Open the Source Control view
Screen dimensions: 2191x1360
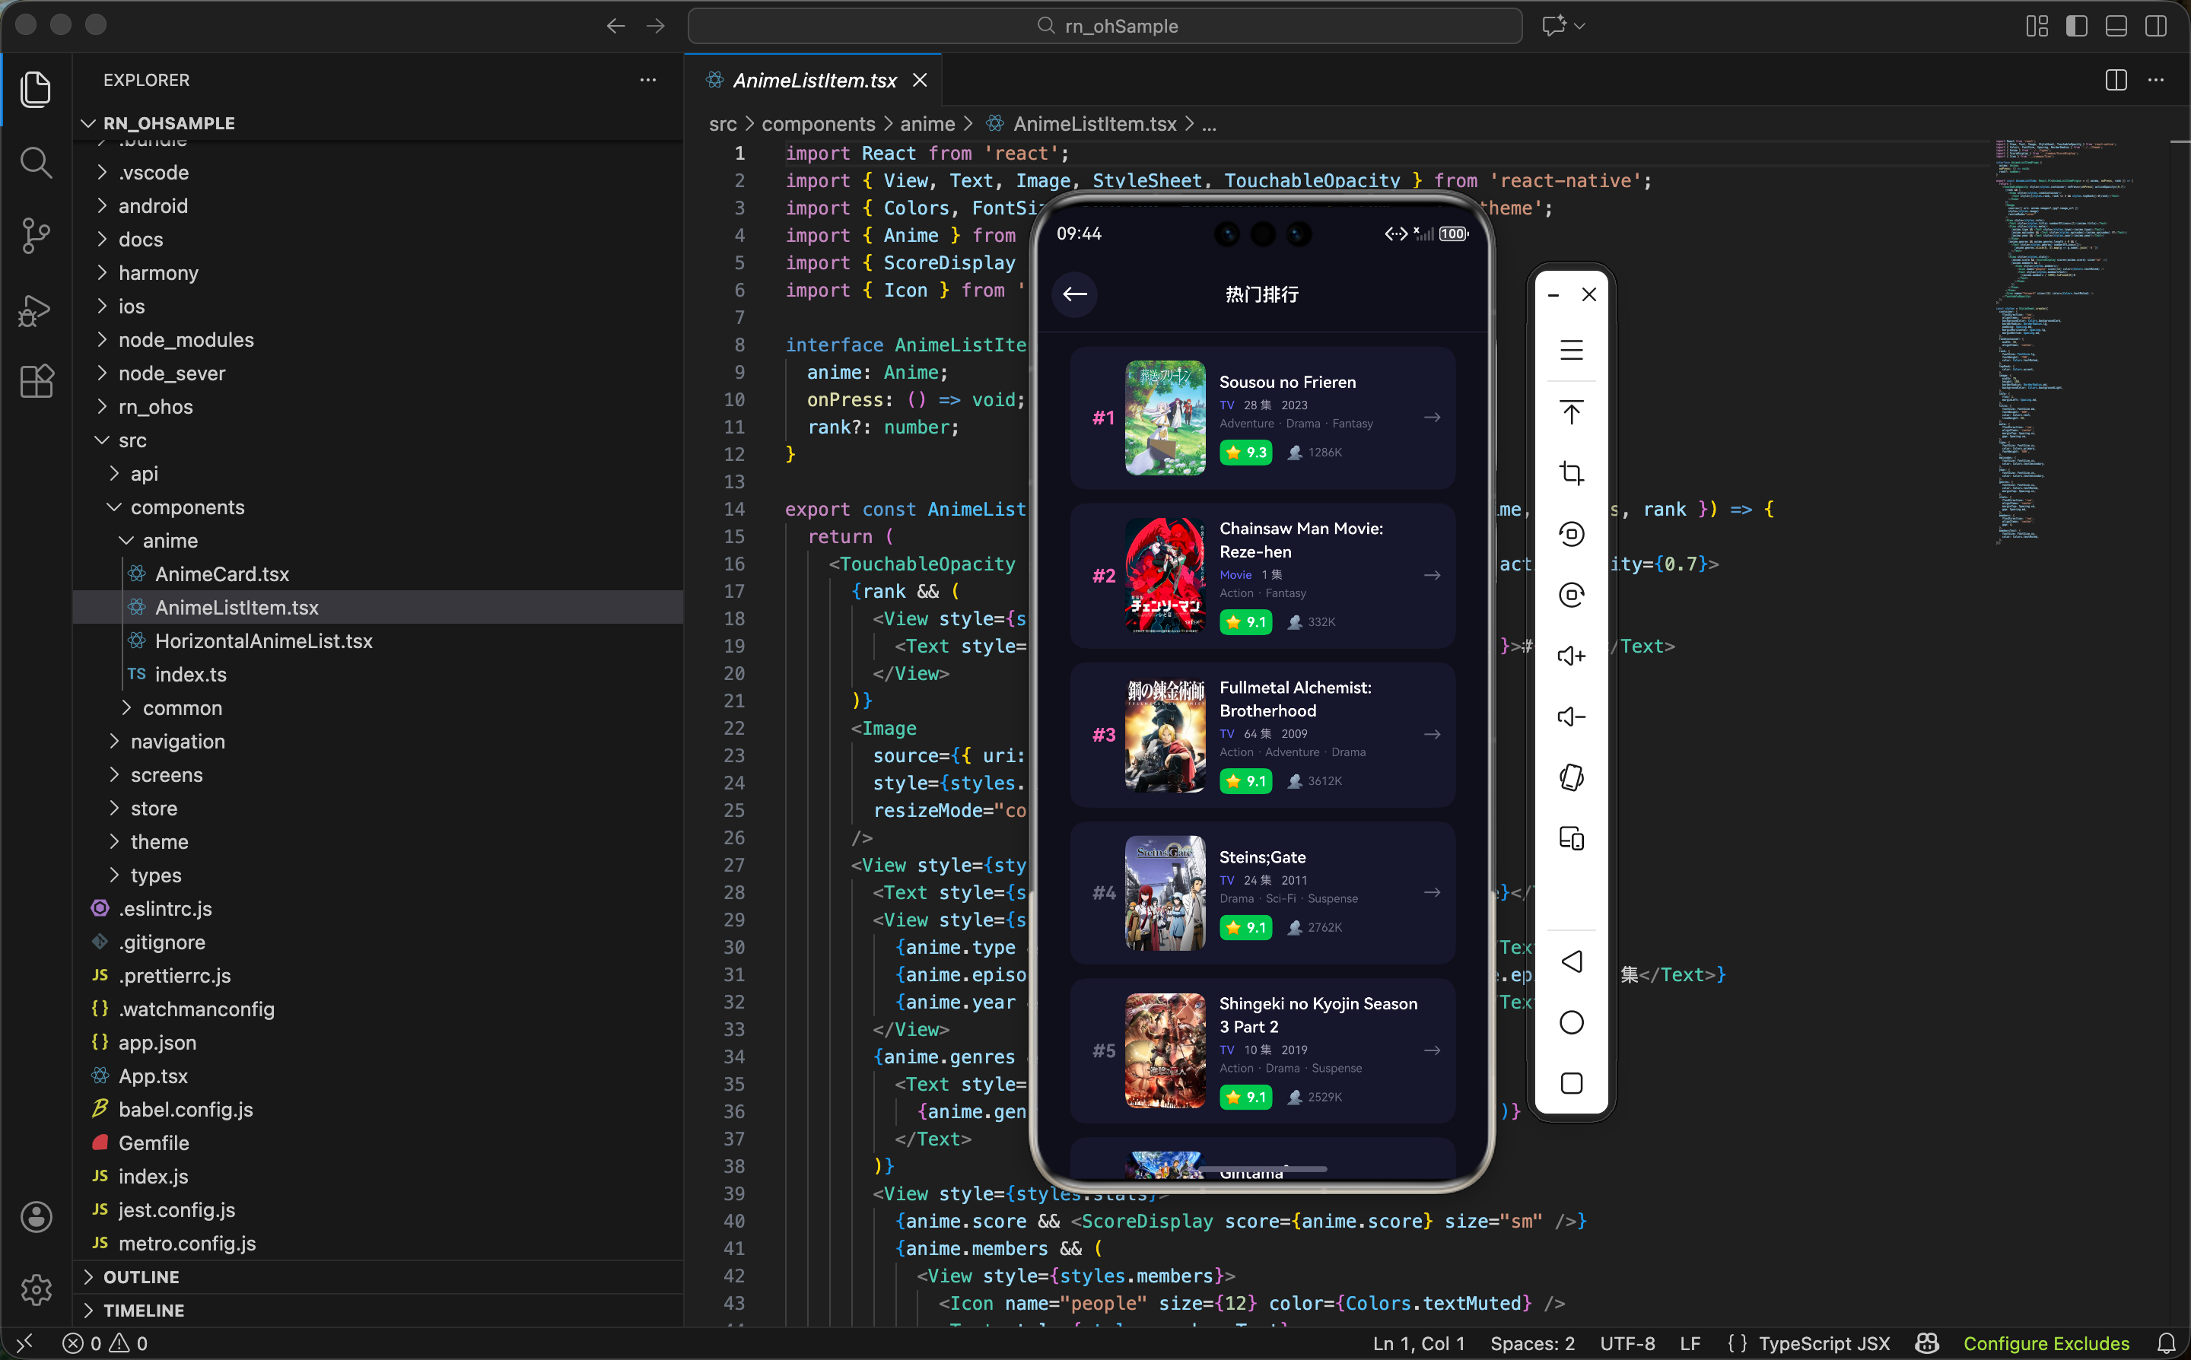(36, 236)
